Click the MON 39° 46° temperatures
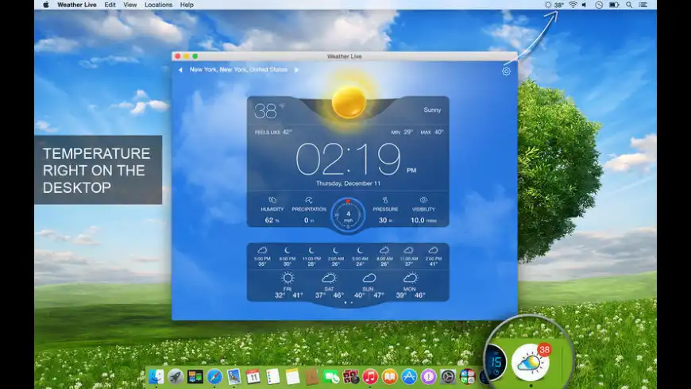Viewport: 691px width, 389px height. 411,295
